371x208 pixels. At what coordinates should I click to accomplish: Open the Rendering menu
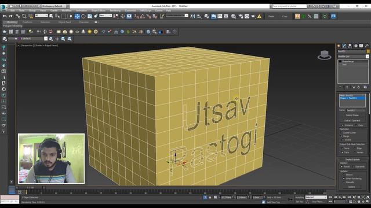[115, 10]
